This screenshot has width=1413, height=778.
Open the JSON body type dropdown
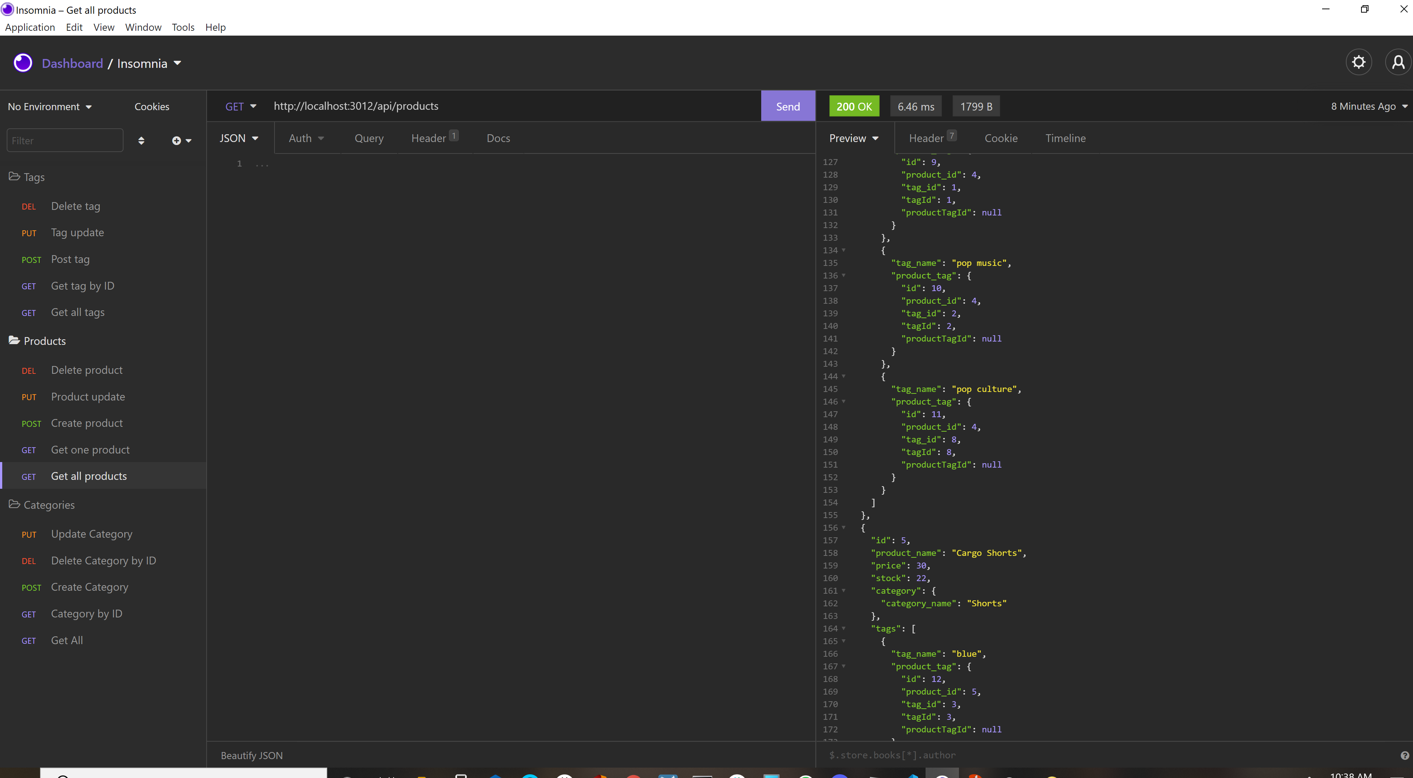tap(239, 138)
